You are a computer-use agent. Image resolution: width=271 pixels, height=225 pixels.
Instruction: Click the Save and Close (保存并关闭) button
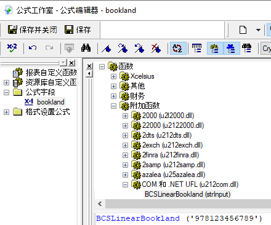click(x=33, y=30)
